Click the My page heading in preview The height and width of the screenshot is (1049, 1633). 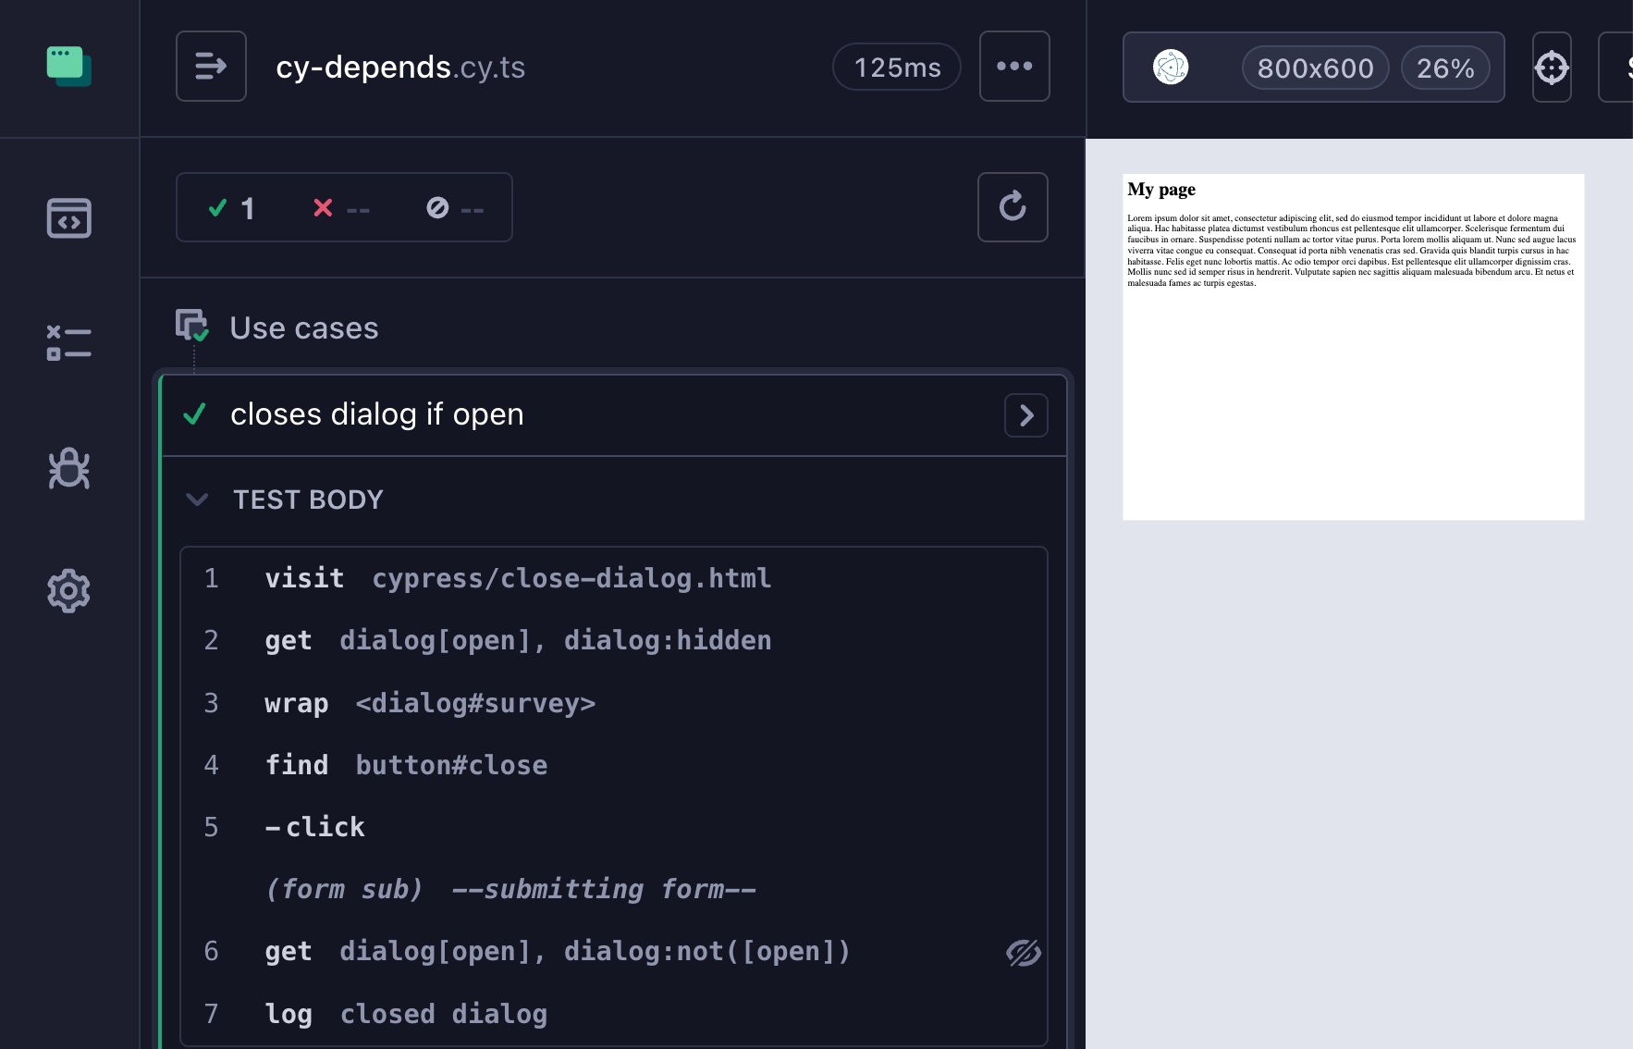pos(1161,190)
